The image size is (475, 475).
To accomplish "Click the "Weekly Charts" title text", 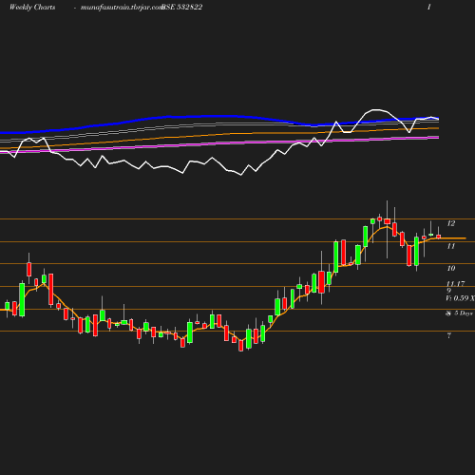I will point(32,8).
